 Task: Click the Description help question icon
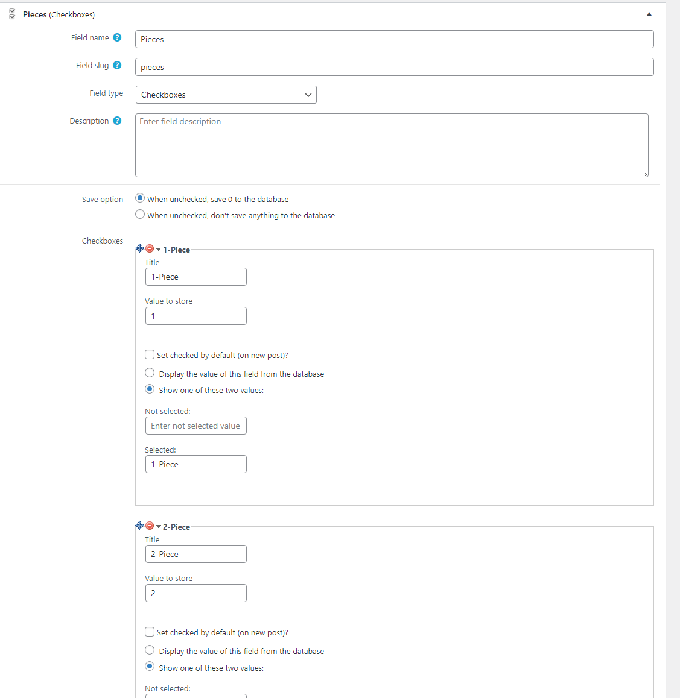(x=117, y=121)
